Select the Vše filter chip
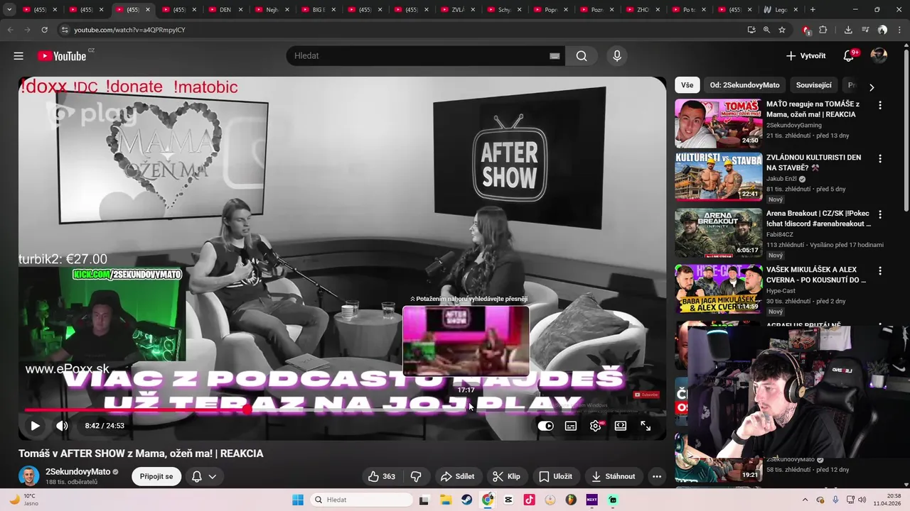Screen dimensions: 910x511 point(687,85)
